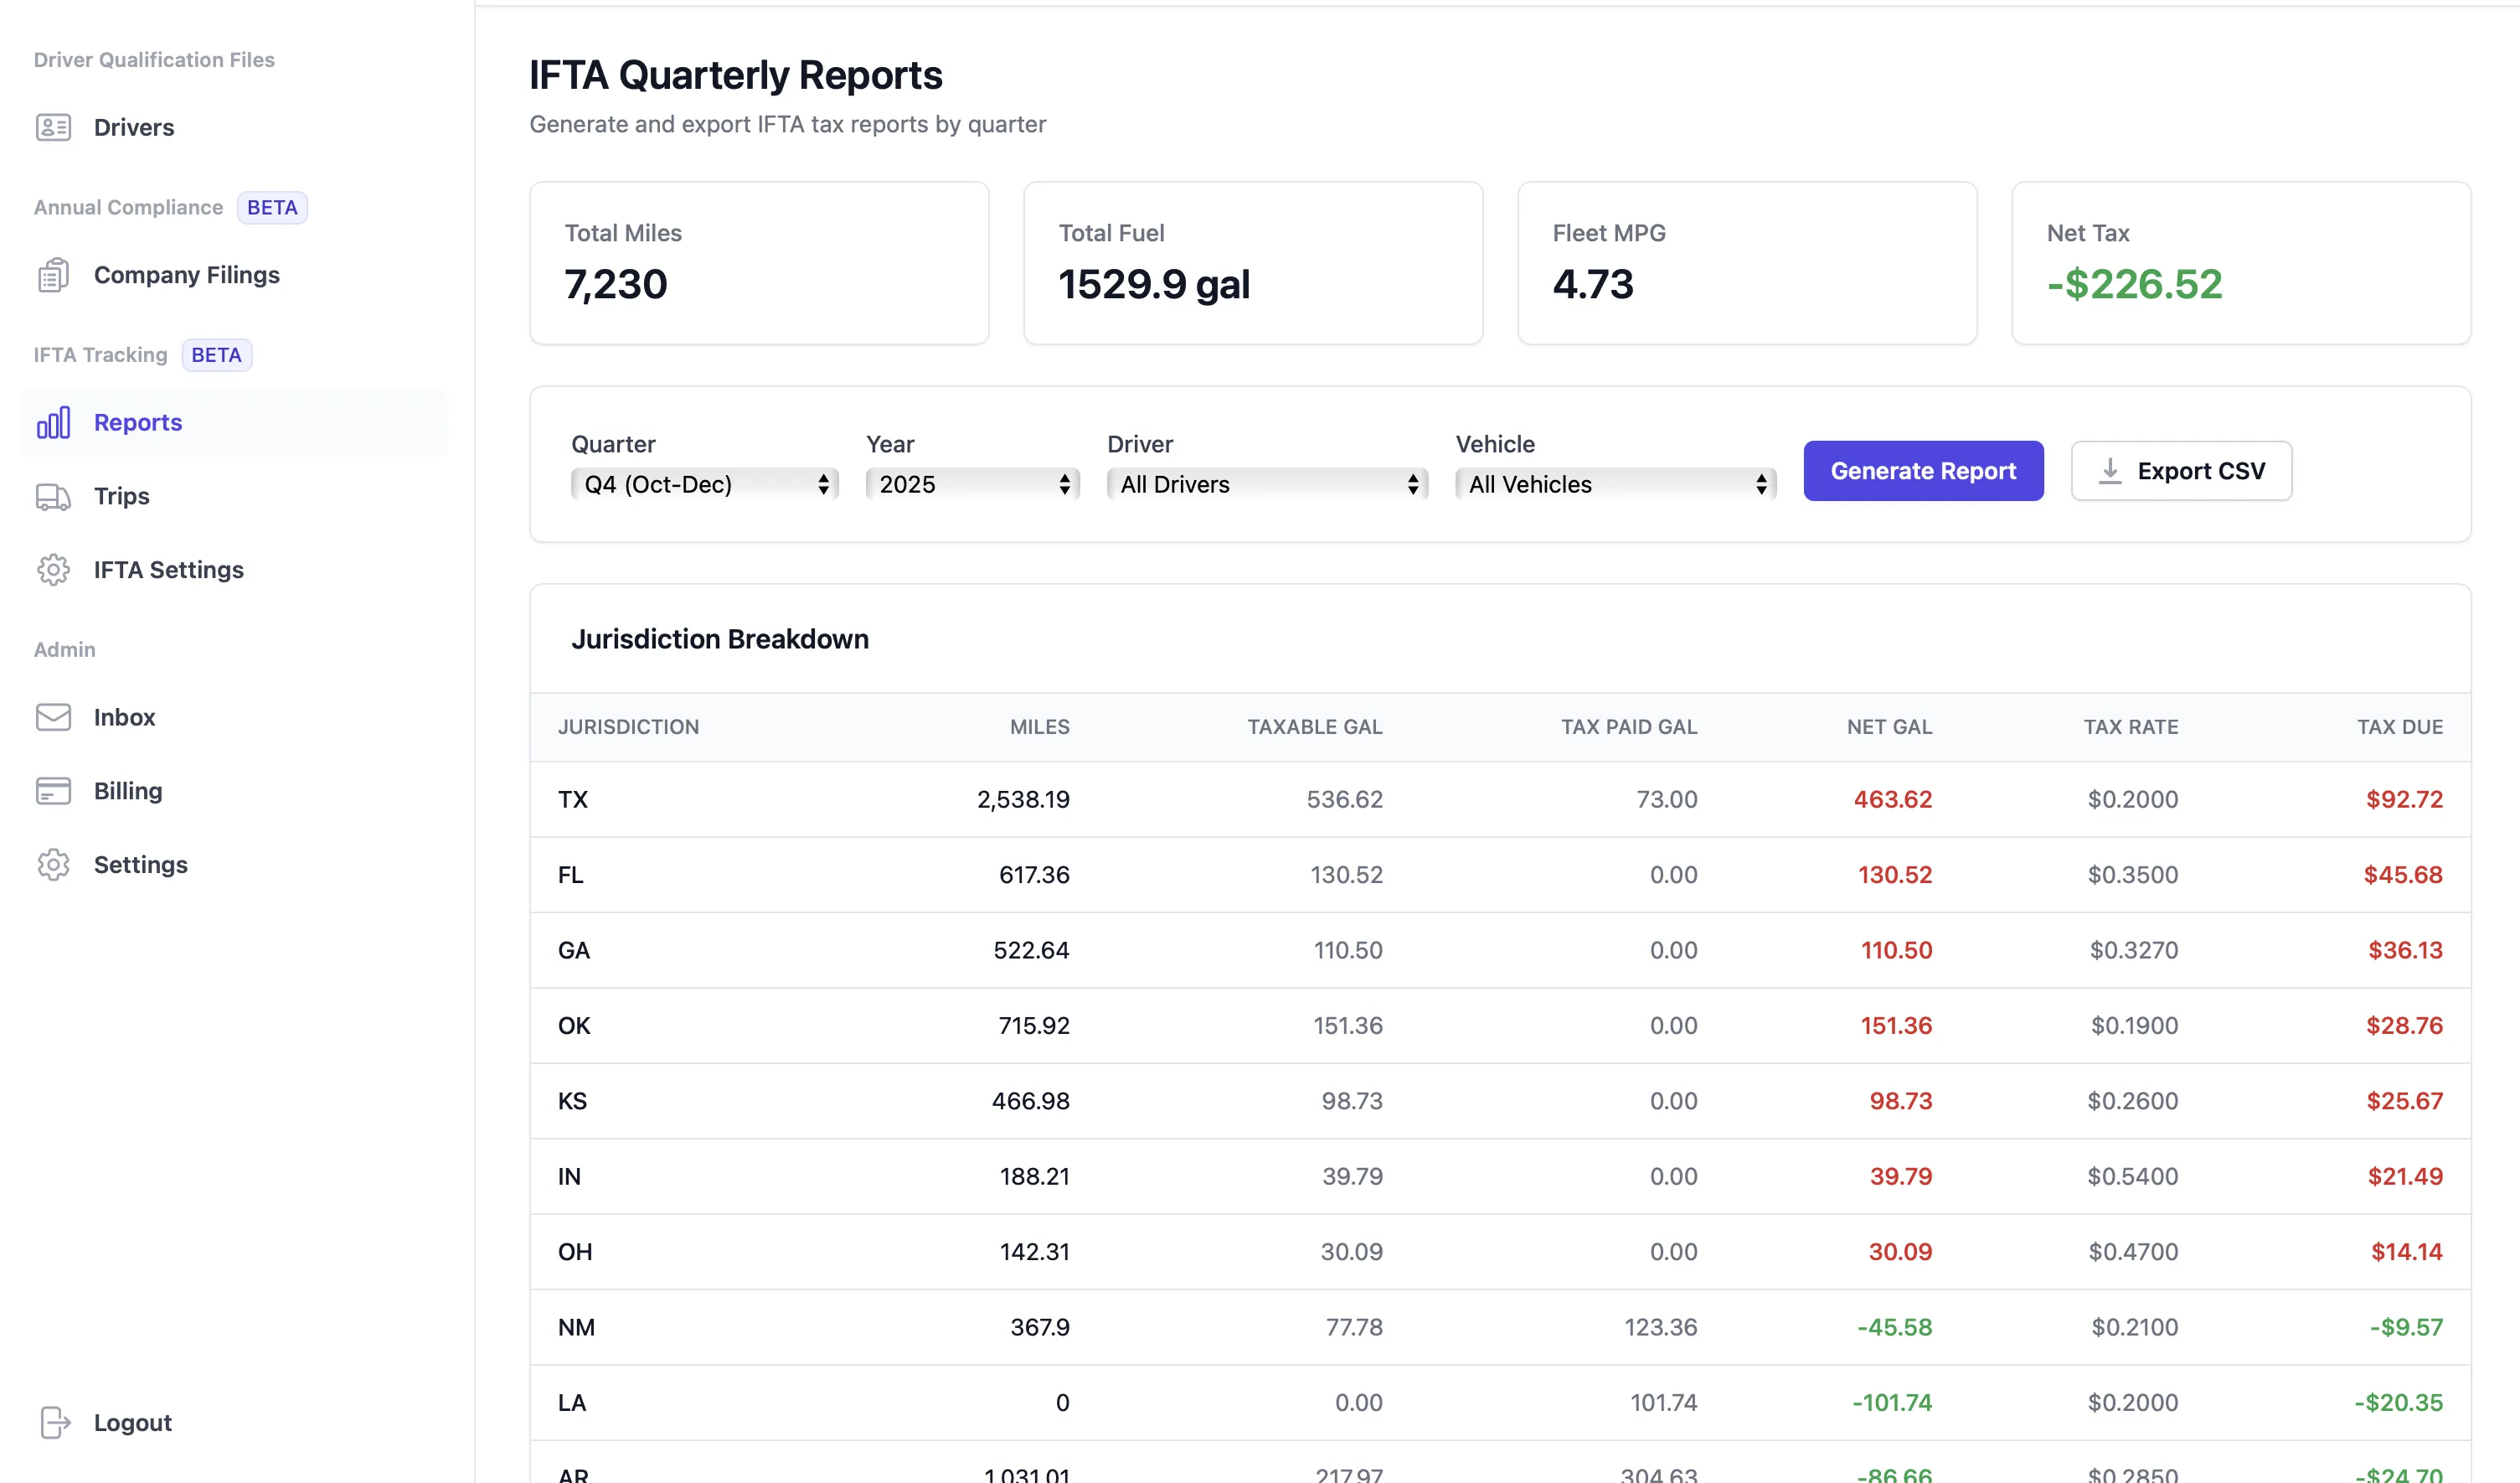Select the TX jurisdiction row
Image resolution: width=2520 pixels, height=1483 pixels.
point(1500,799)
